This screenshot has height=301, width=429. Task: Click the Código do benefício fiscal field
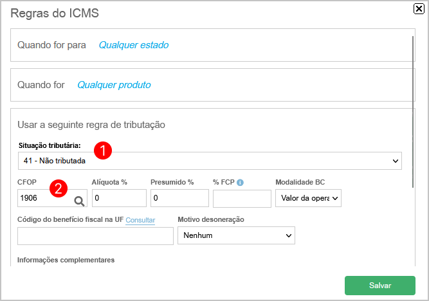tap(95, 236)
